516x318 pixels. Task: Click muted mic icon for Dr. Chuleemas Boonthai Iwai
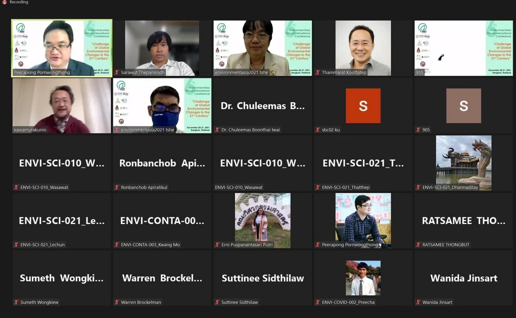(217, 130)
